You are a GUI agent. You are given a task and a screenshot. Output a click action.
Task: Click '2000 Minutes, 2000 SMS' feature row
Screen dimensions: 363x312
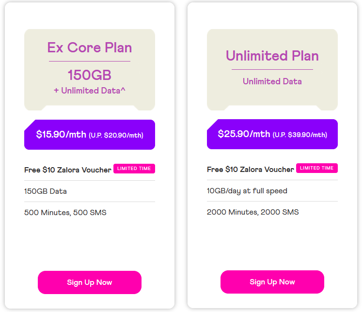pos(253,212)
